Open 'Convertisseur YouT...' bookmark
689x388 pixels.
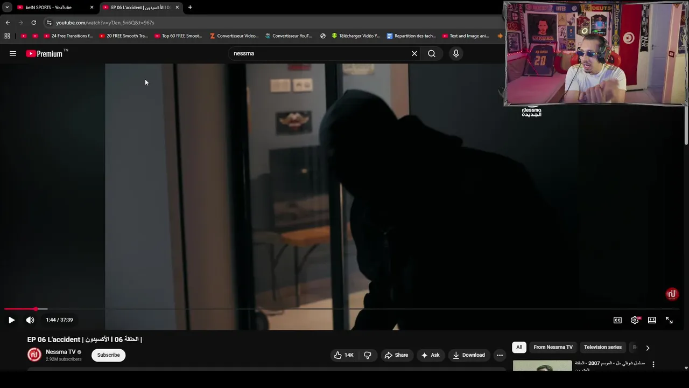[x=289, y=36]
